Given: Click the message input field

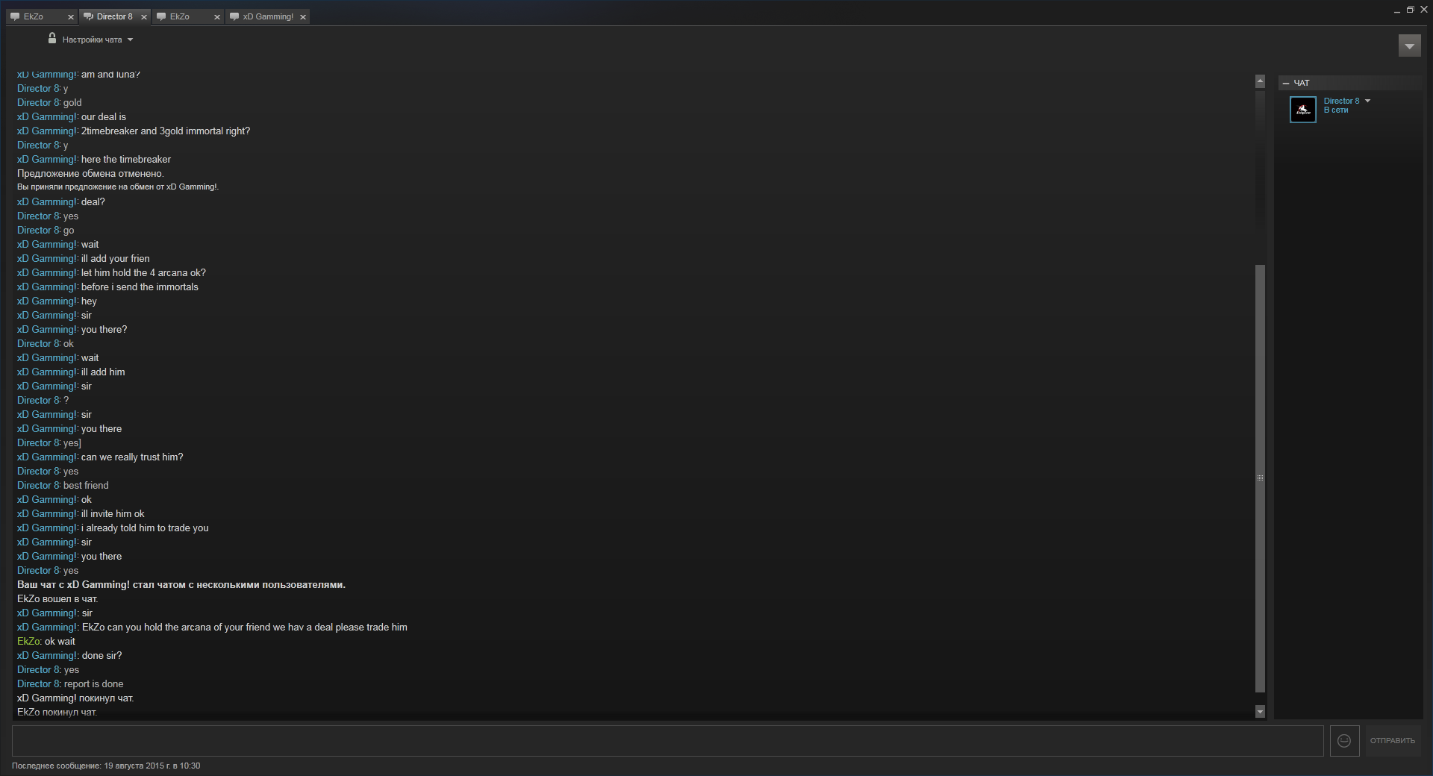Looking at the screenshot, I should coord(668,741).
